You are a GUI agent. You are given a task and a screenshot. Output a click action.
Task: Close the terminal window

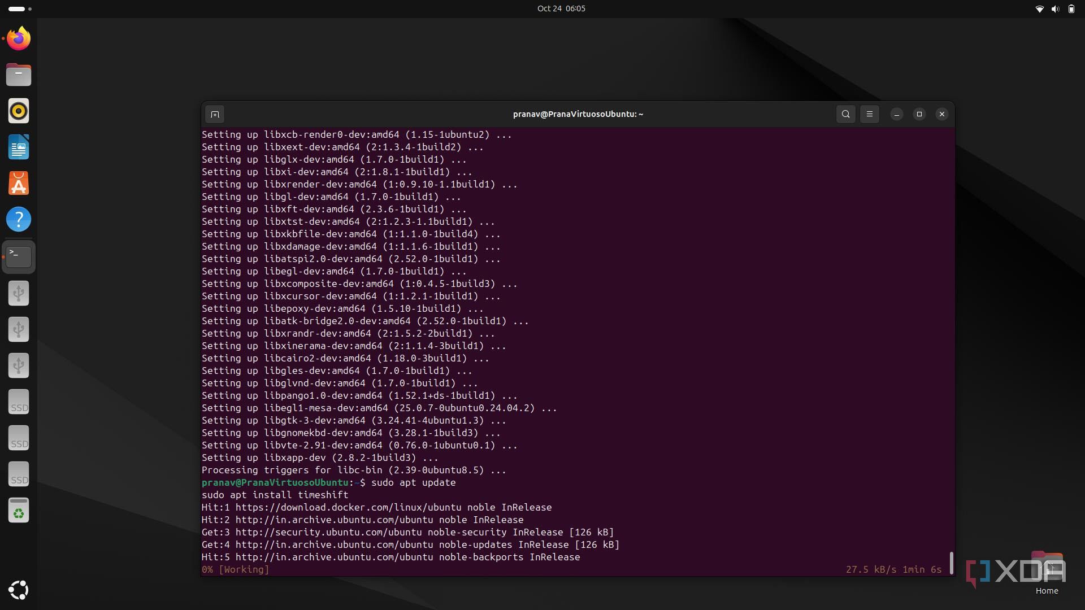(x=941, y=114)
